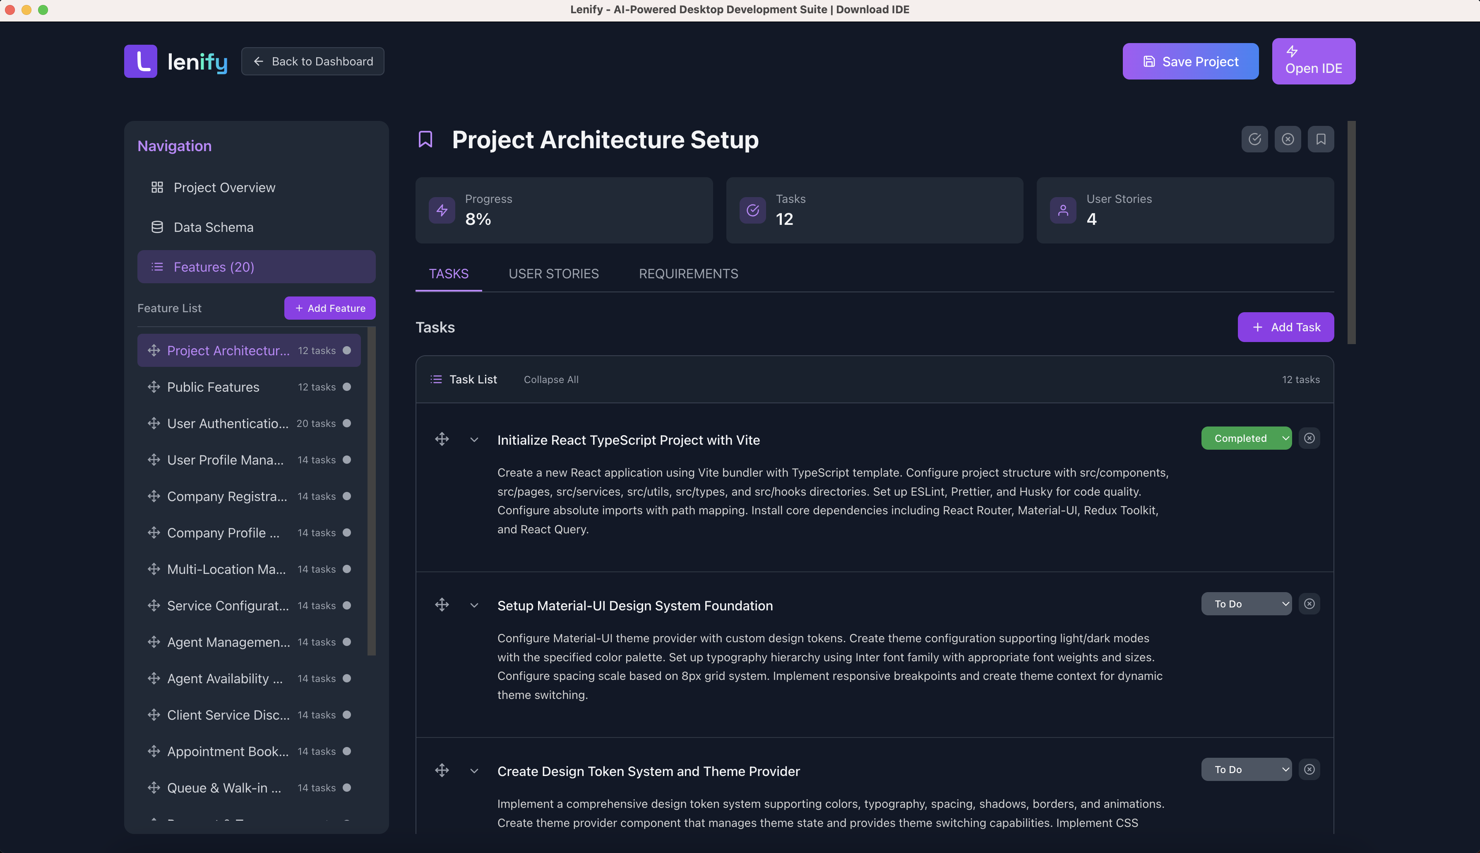The height and width of the screenshot is (853, 1480).
Task: Toggle the status dot beside Company Profile feature
Action: tap(346, 533)
